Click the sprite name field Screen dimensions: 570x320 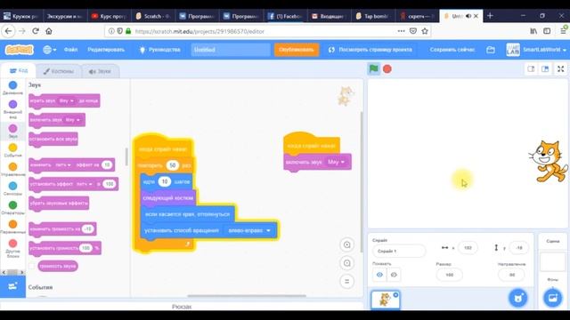(399, 251)
